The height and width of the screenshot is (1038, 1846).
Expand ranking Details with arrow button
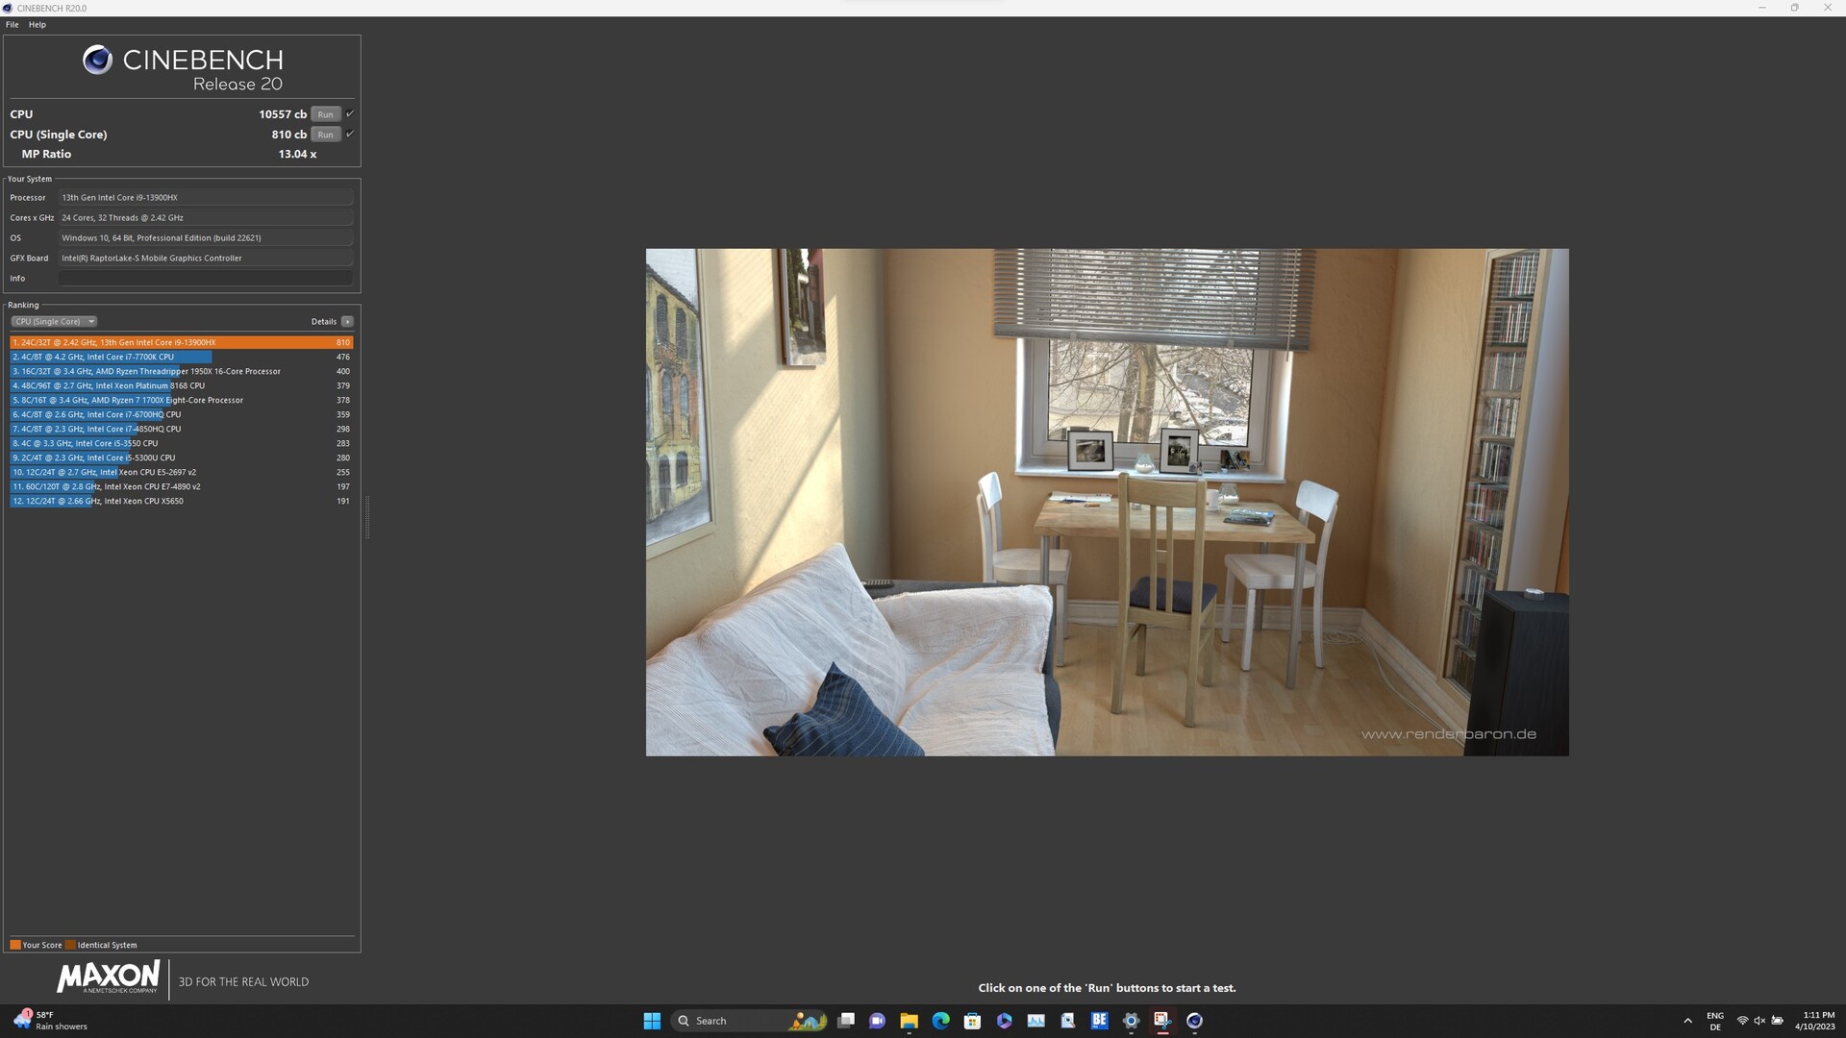[347, 322]
